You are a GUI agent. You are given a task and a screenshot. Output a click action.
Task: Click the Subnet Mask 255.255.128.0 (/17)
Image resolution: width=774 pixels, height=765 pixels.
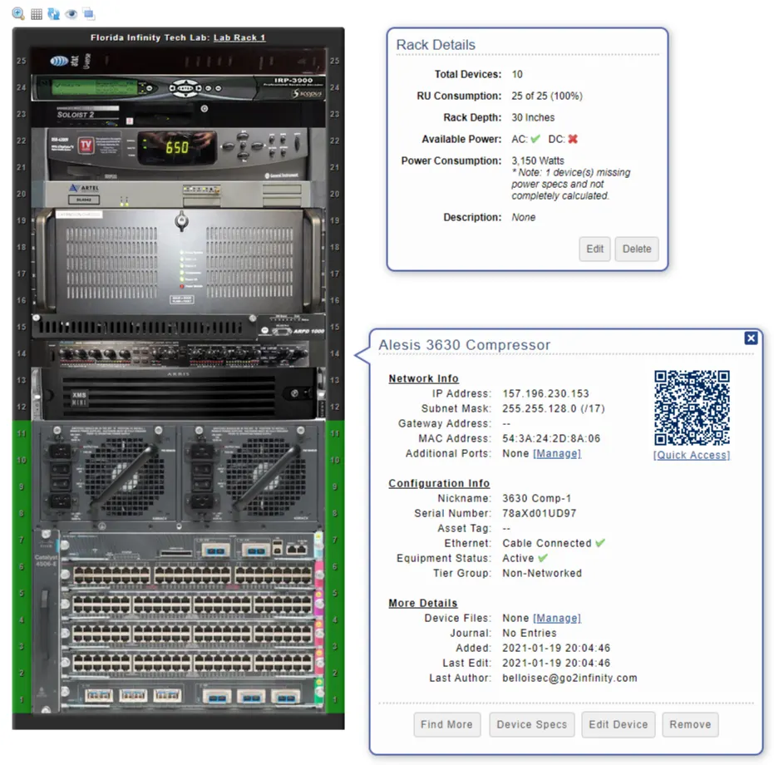coord(554,408)
